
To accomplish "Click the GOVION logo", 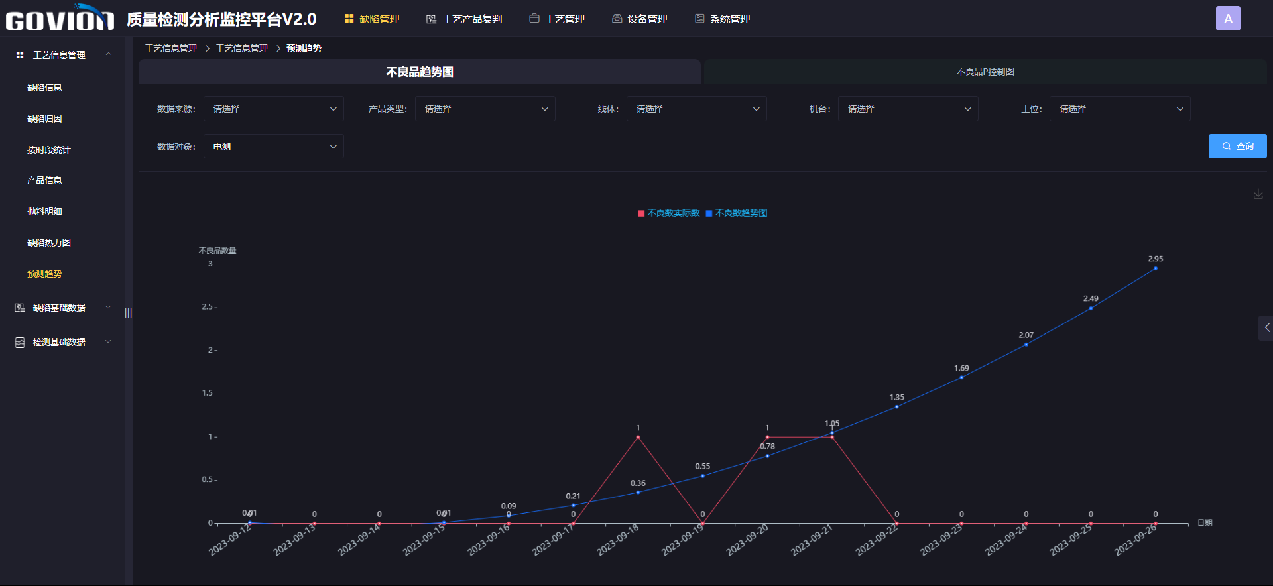I will coord(60,19).
